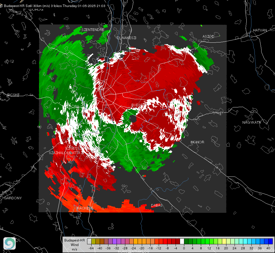Click legend value -20
The image size is (275, 253).
tap(142, 248)
